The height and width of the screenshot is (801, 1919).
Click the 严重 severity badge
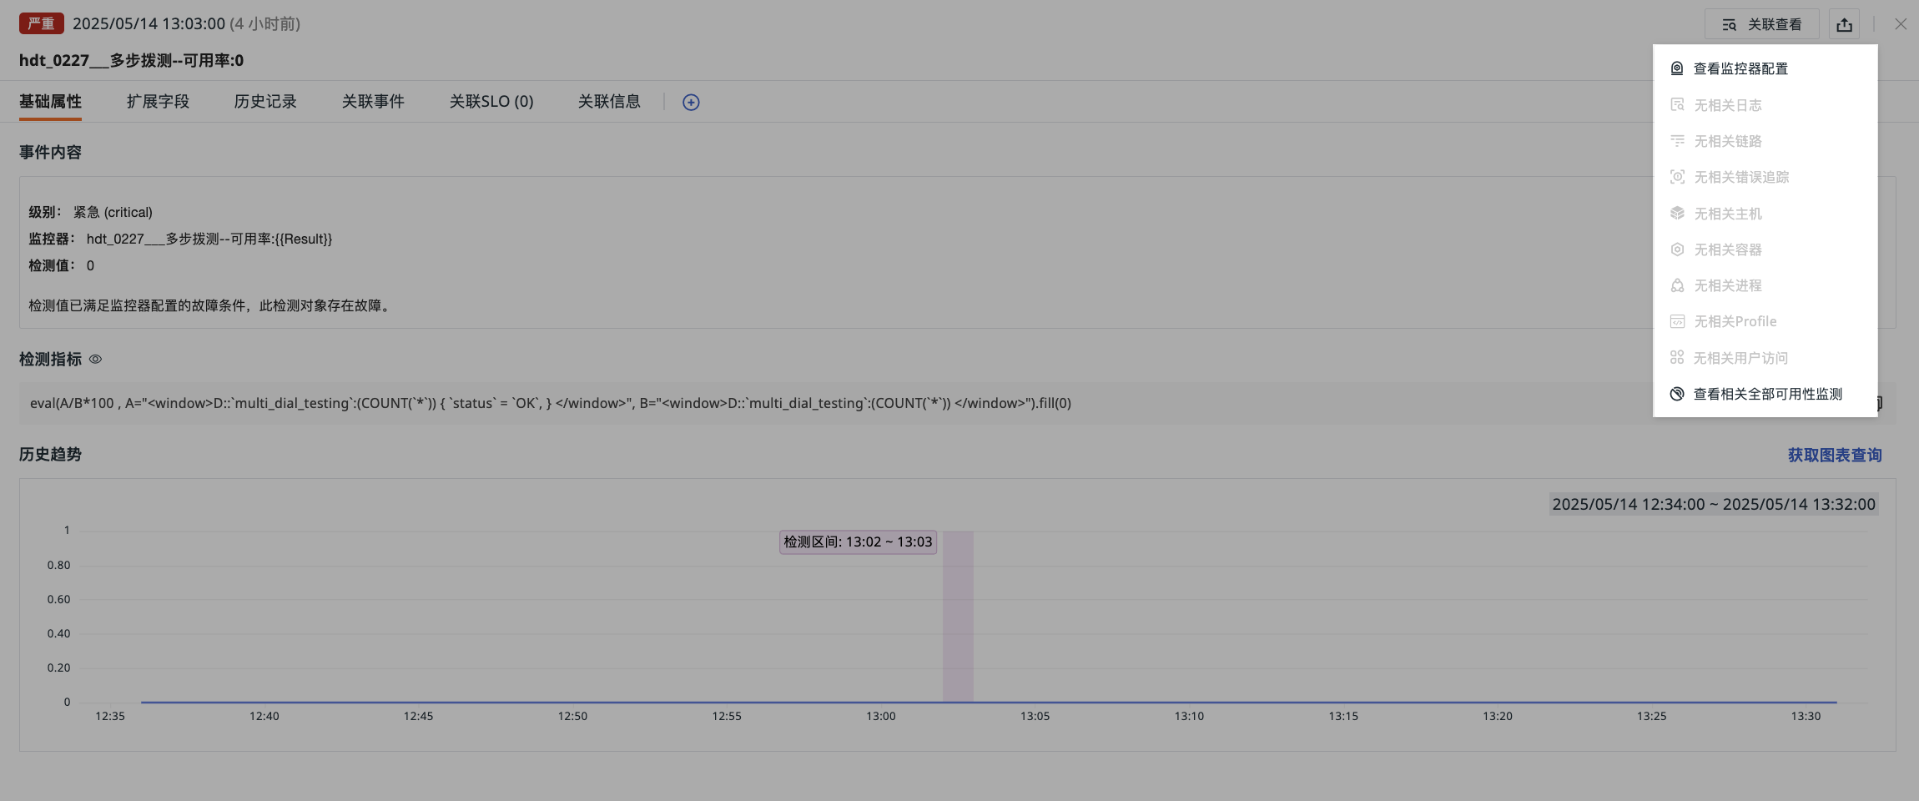pyautogui.click(x=42, y=23)
